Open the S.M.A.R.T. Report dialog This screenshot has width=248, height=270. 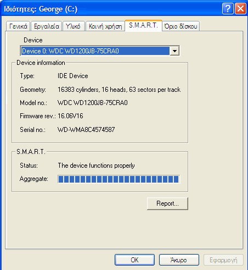coord(167,203)
